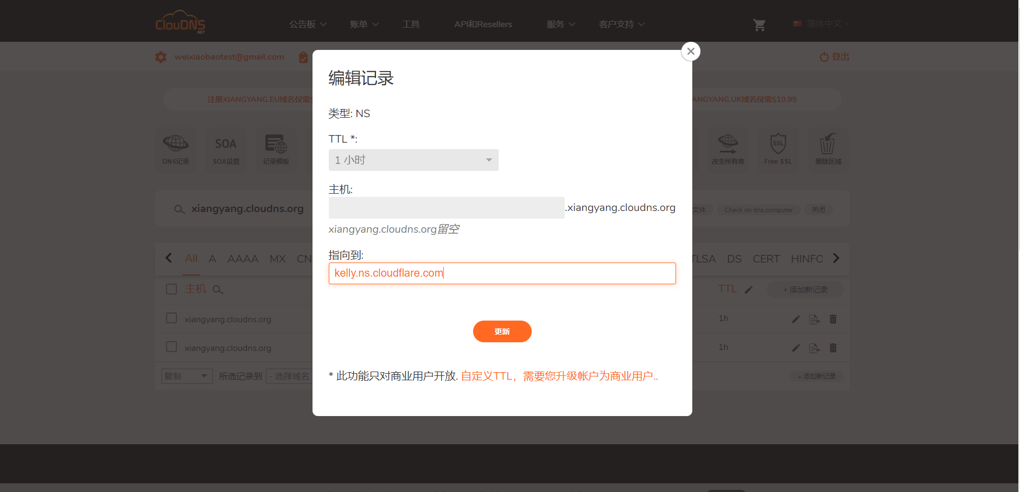This screenshot has height=492, width=1020.
Task: Click the 登出 logout link
Action: click(x=834, y=57)
